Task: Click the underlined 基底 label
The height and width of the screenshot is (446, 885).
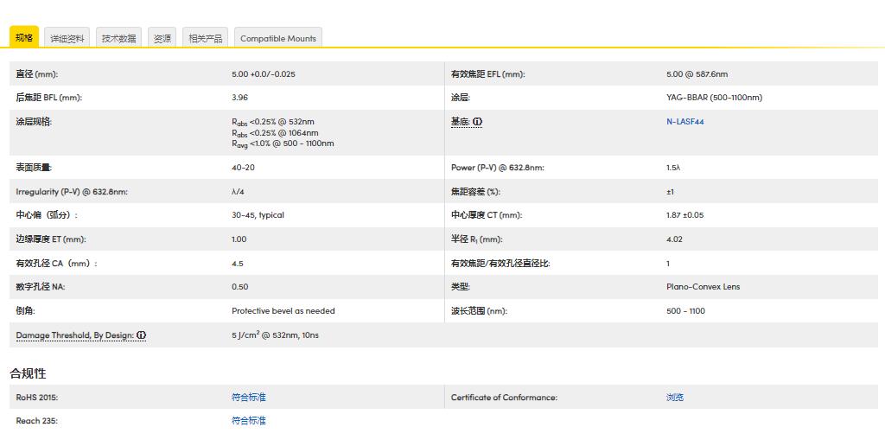Action: coord(460,122)
